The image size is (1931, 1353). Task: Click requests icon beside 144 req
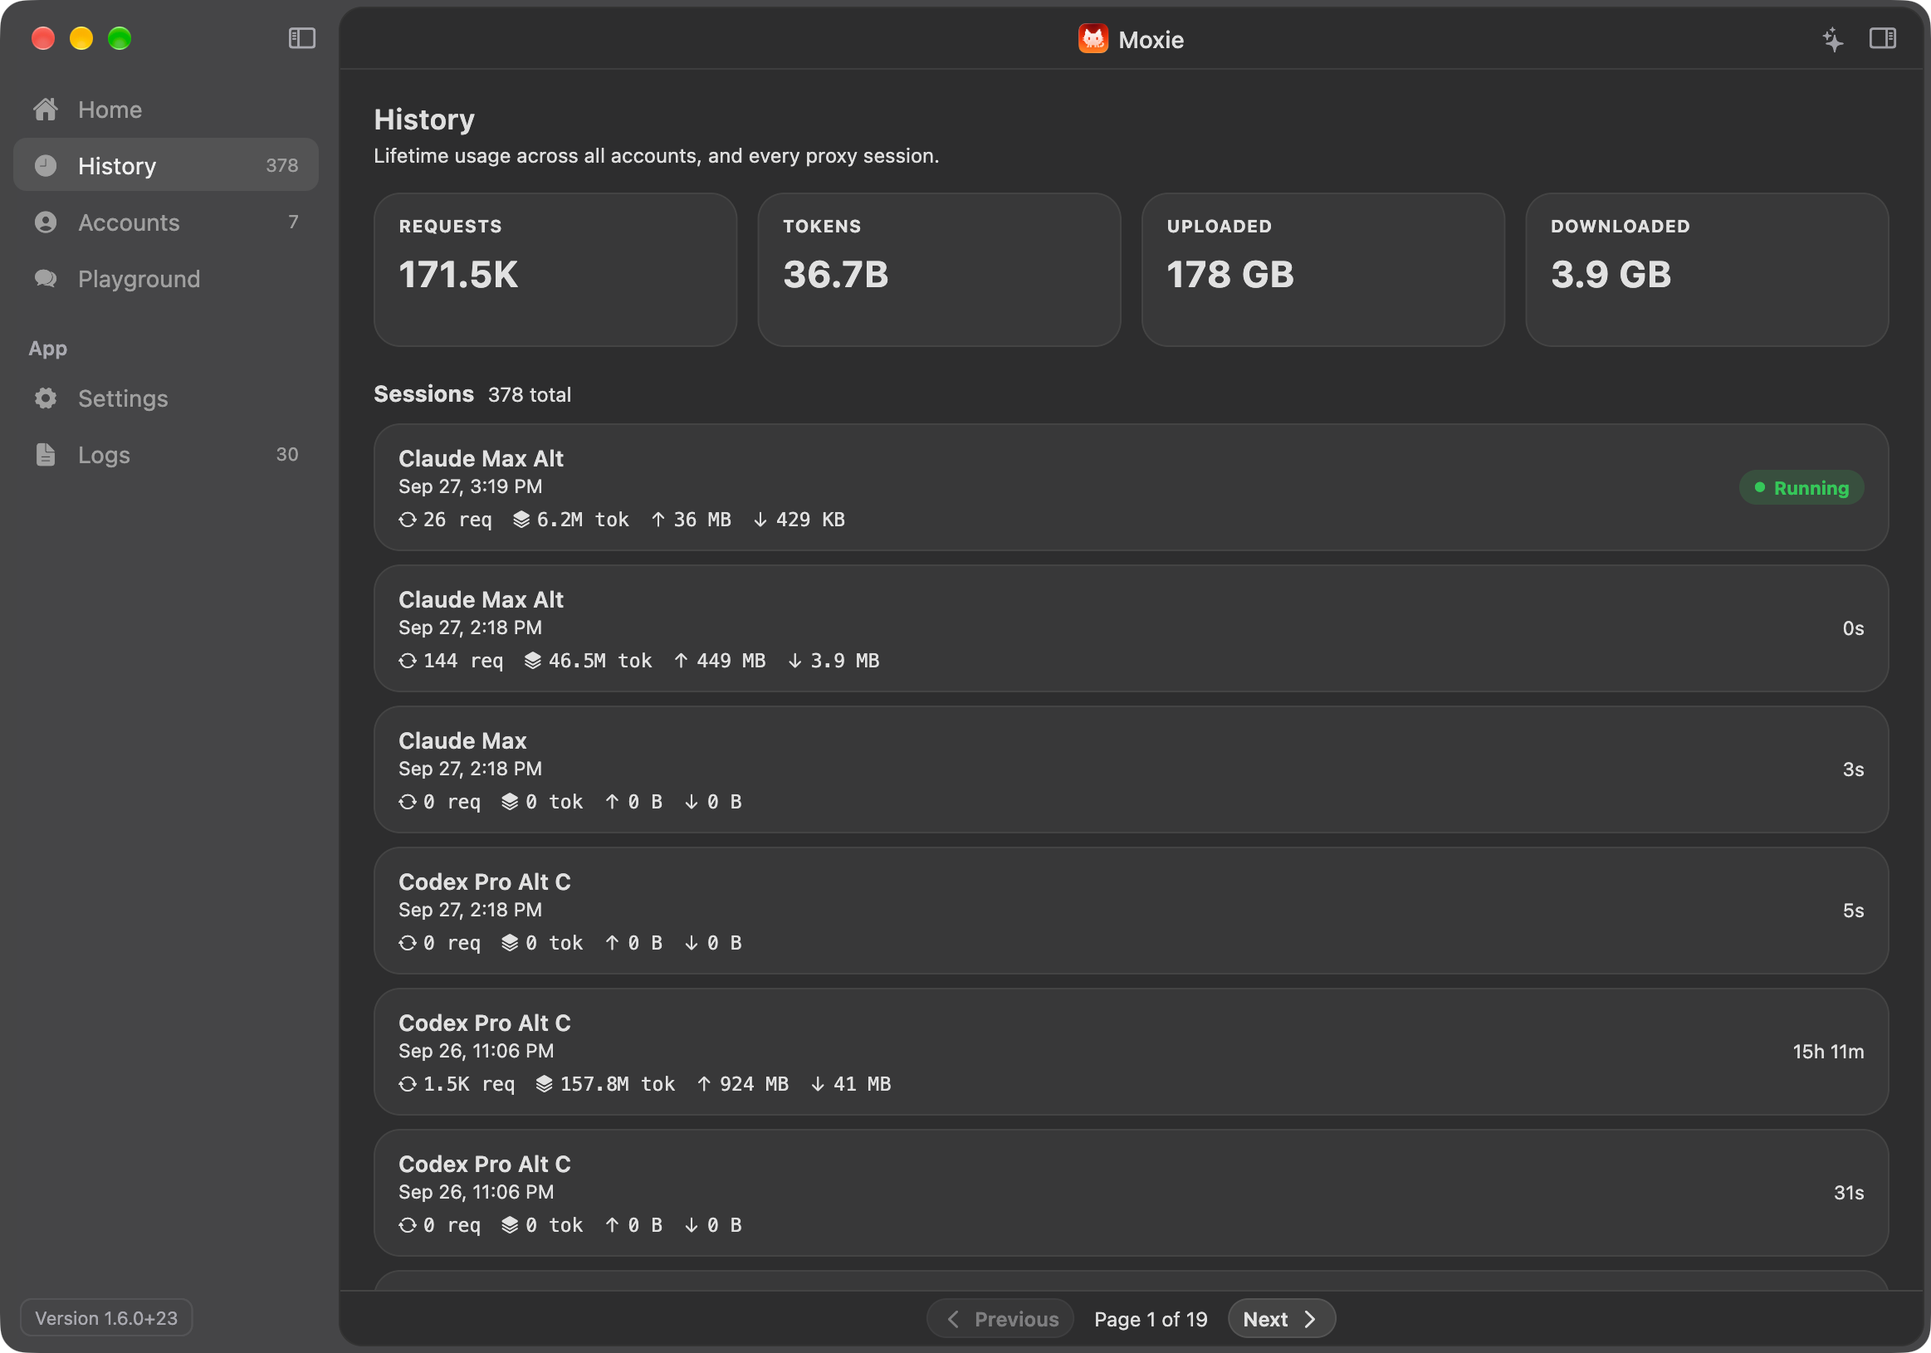(408, 661)
